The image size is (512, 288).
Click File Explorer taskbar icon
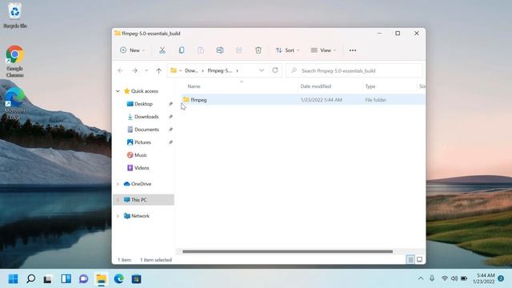102,279
